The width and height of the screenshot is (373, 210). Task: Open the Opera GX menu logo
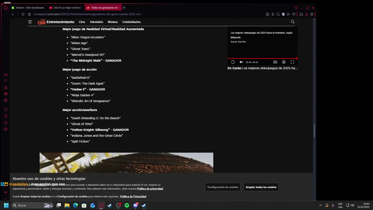tap(6, 8)
